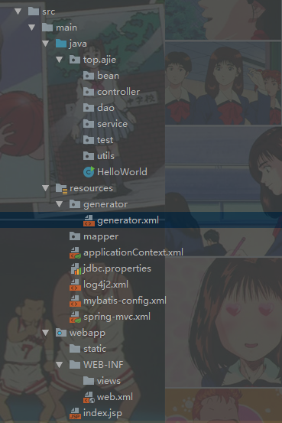Screen dimensions: 282x423
Task: Click the applicationContext.xml Spring config icon
Action: tap(75, 252)
